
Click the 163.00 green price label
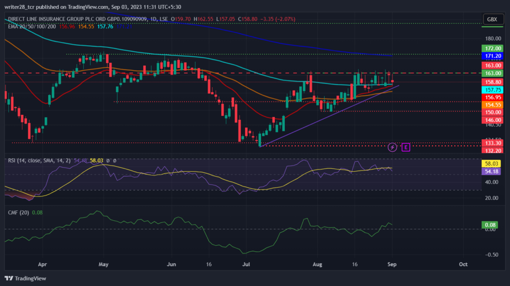pos(493,73)
